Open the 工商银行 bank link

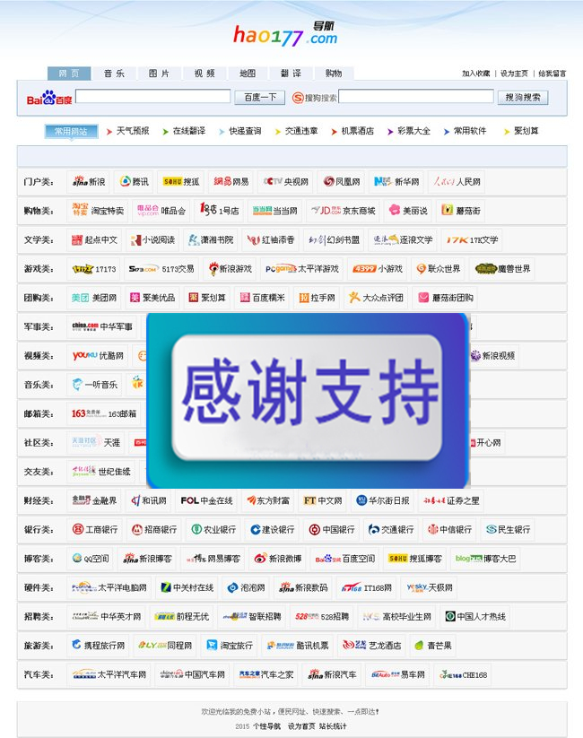click(x=95, y=529)
